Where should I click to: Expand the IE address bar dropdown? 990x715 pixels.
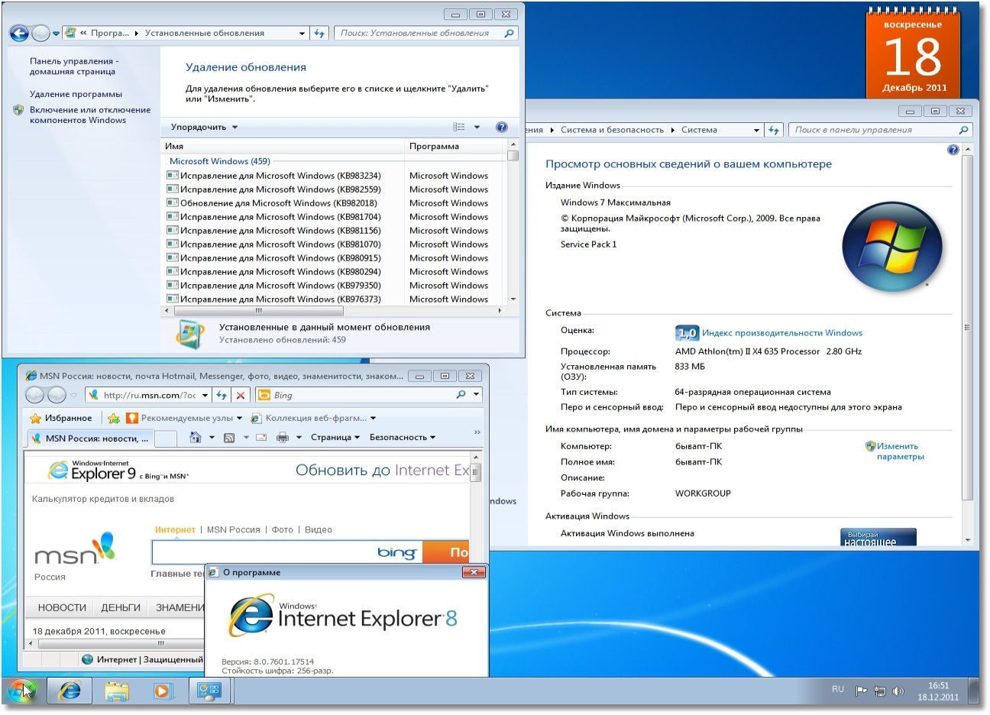tap(205, 395)
